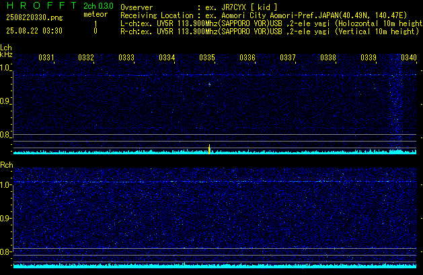Click the Rch 0.8 kHz axis label

click(5, 252)
